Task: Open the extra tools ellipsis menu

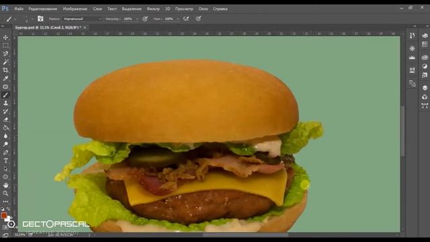Action: 5,202
